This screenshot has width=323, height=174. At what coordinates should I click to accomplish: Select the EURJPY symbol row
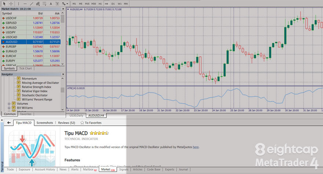pos(31,61)
